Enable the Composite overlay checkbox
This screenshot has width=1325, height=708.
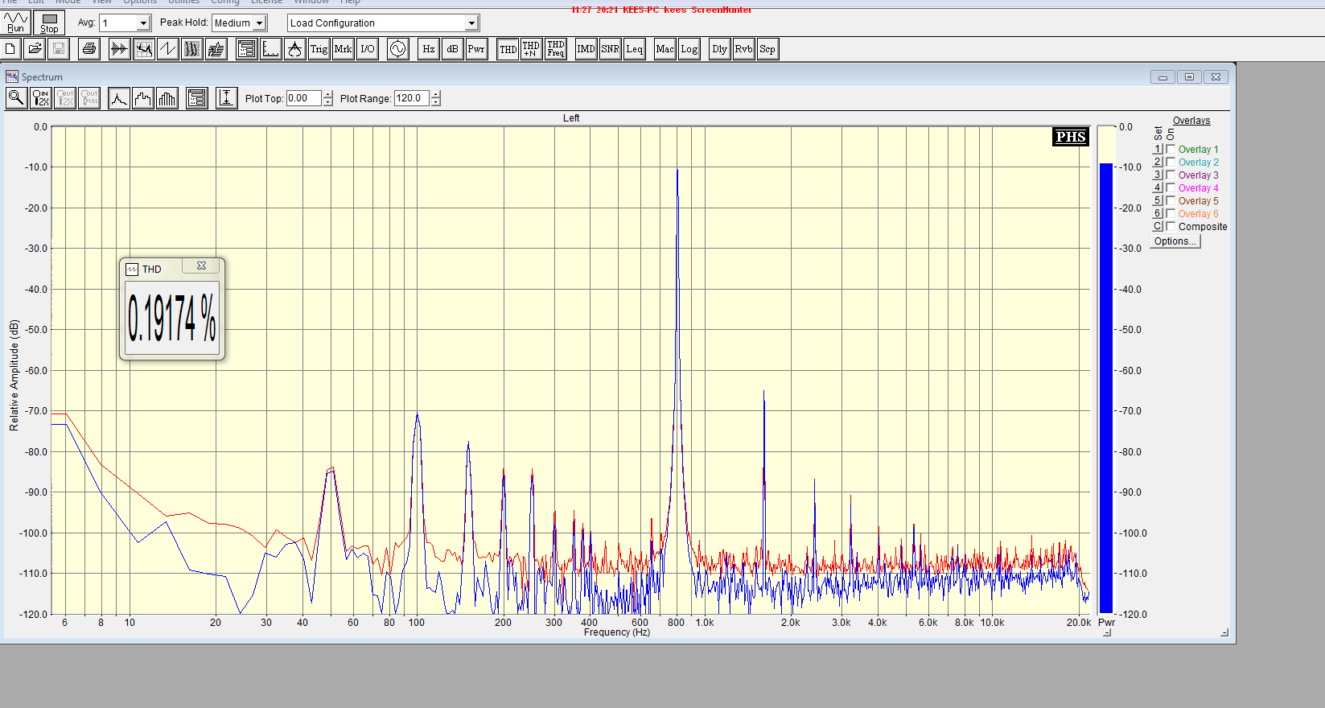pyautogui.click(x=1171, y=226)
